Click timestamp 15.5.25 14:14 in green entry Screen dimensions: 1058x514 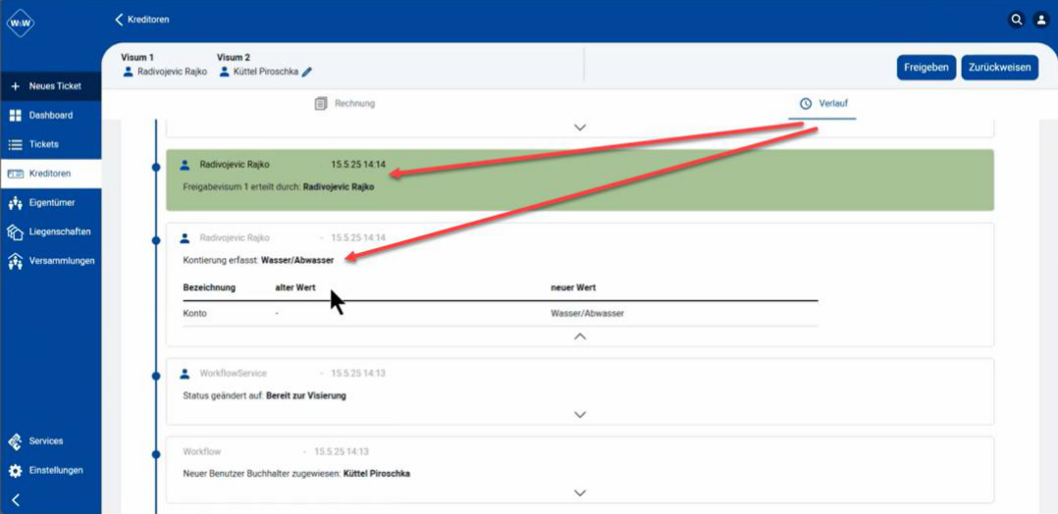(x=358, y=165)
